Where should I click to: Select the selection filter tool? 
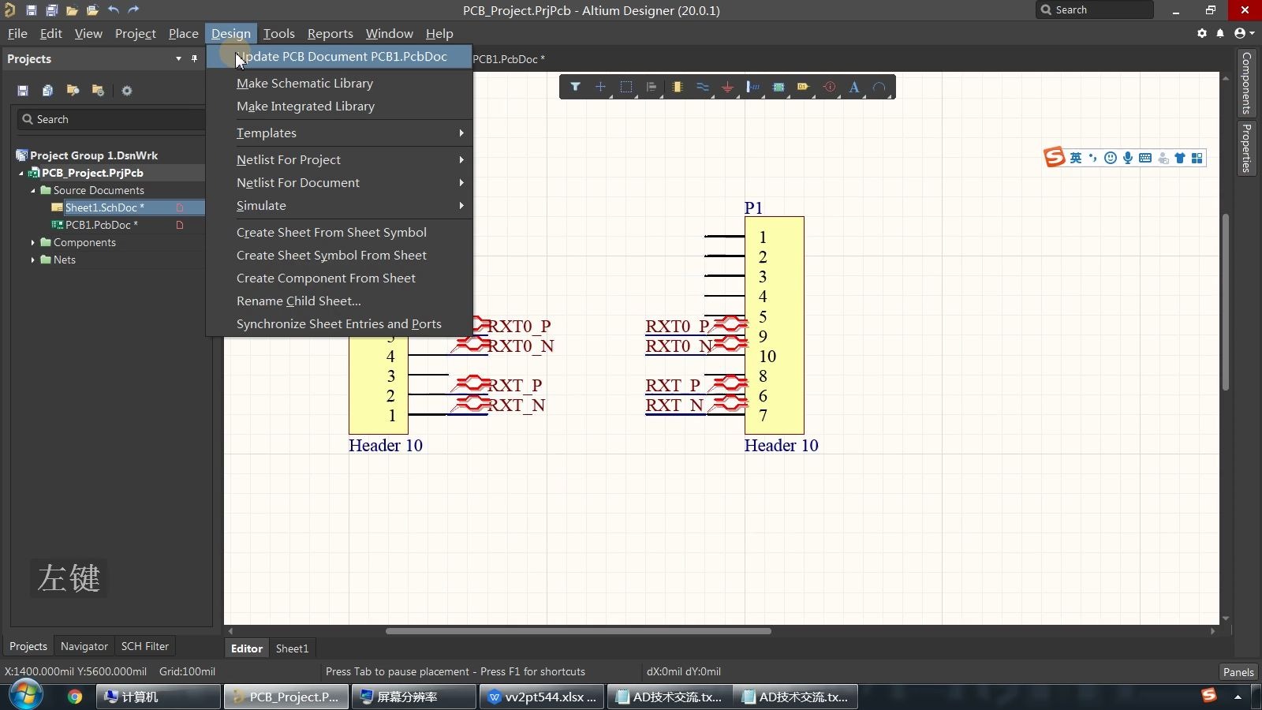(x=576, y=87)
